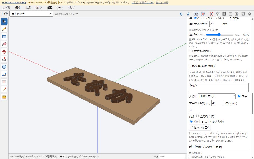Open the ファイル menu
Screen dimensions: 254x159
(6, 8)
